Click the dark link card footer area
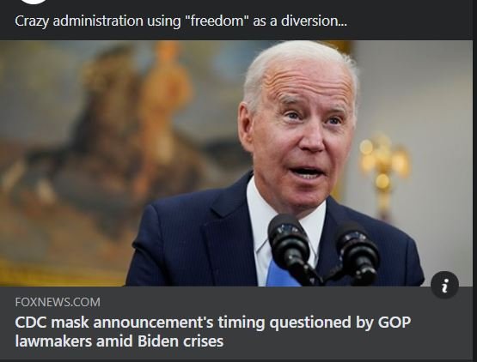Screen dimensions: 477x362 click(236, 323)
